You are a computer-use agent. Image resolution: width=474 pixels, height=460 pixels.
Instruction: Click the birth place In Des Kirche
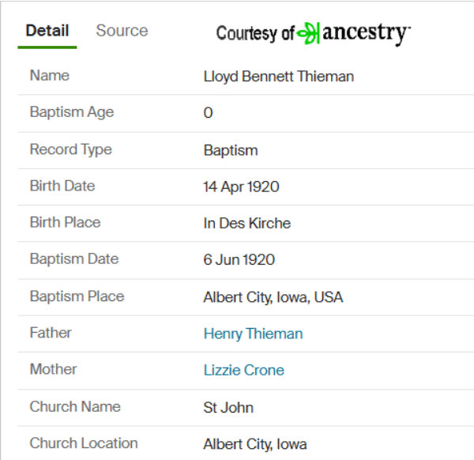point(247,223)
